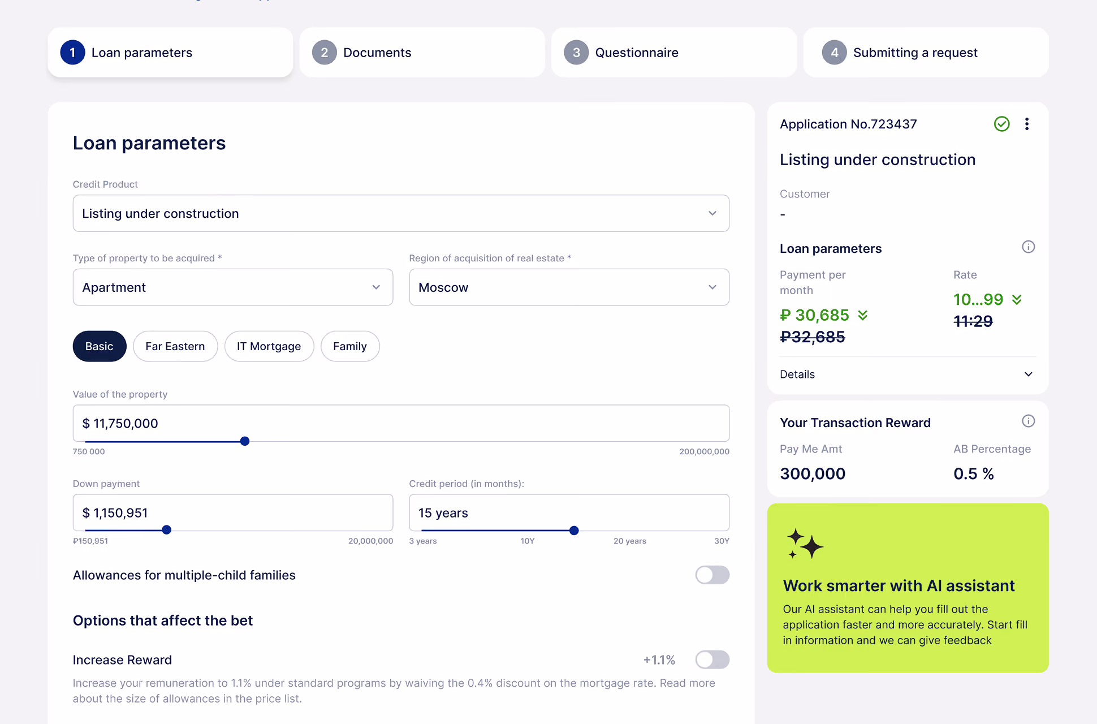Open Transaction Reward info icon
The height and width of the screenshot is (724, 1097).
1028,421
